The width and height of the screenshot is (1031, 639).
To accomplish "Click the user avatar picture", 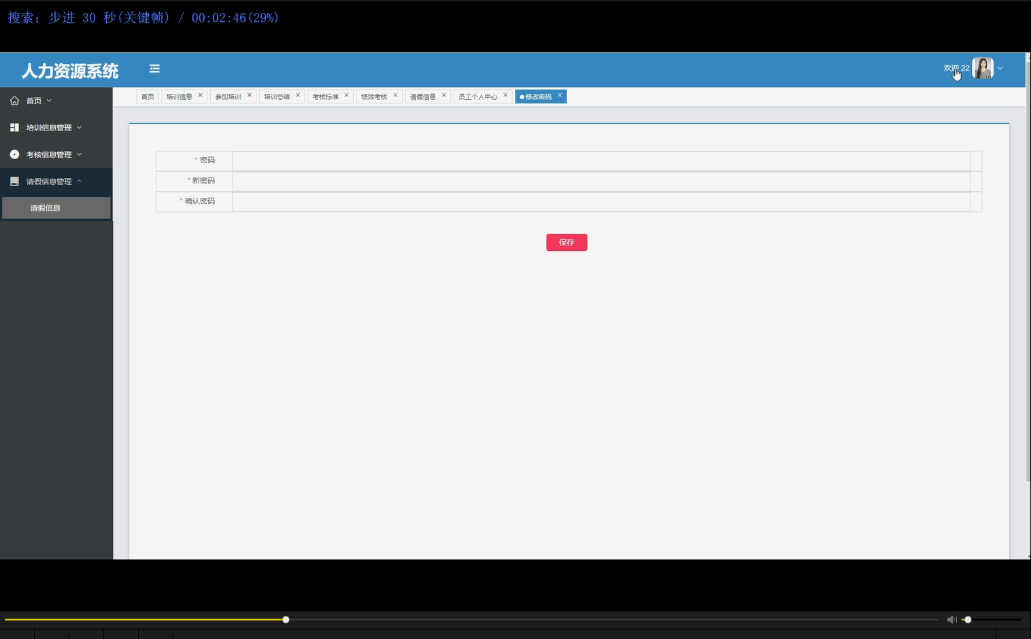I will pyautogui.click(x=983, y=68).
